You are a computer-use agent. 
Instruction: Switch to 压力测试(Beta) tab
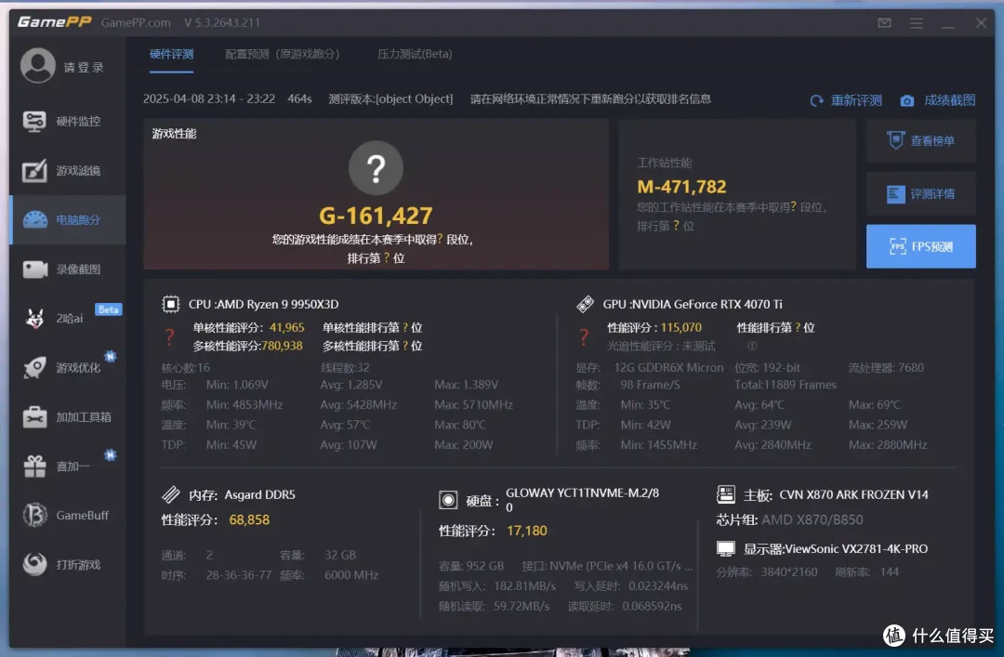(415, 55)
